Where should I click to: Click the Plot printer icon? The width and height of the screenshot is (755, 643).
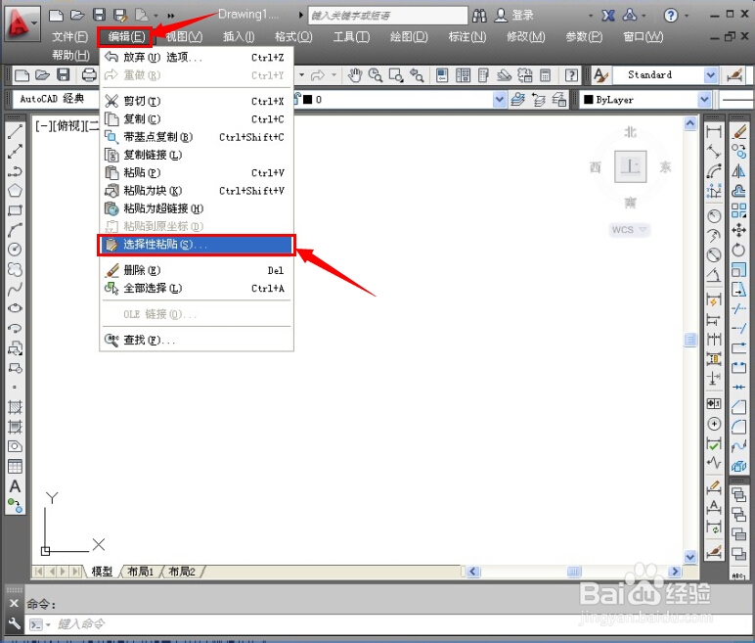pyautogui.click(x=89, y=75)
